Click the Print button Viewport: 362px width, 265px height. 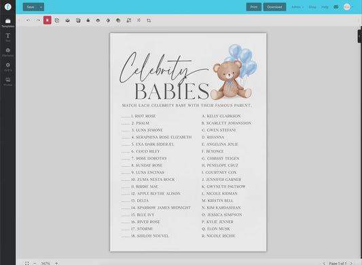(x=254, y=7)
